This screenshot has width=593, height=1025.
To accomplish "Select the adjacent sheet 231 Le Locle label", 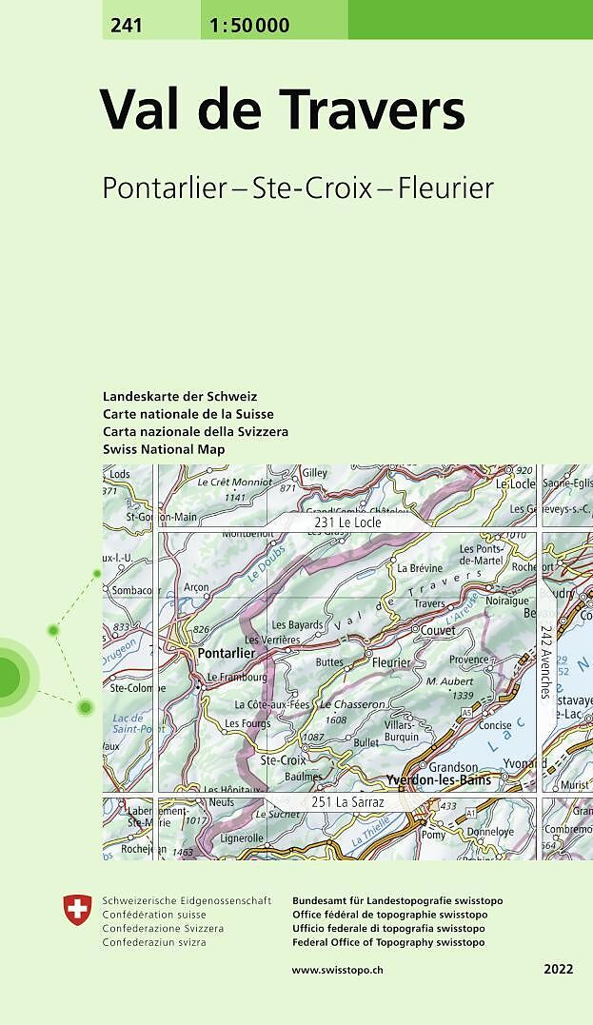I will coord(347,522).
